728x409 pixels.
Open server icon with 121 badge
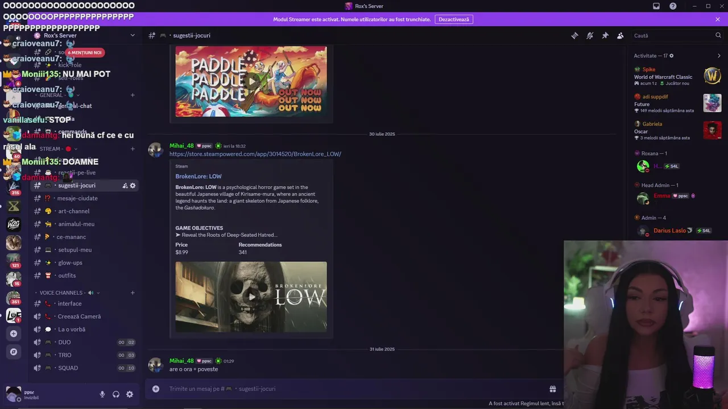pyautogui.click(x=14, y=260)
